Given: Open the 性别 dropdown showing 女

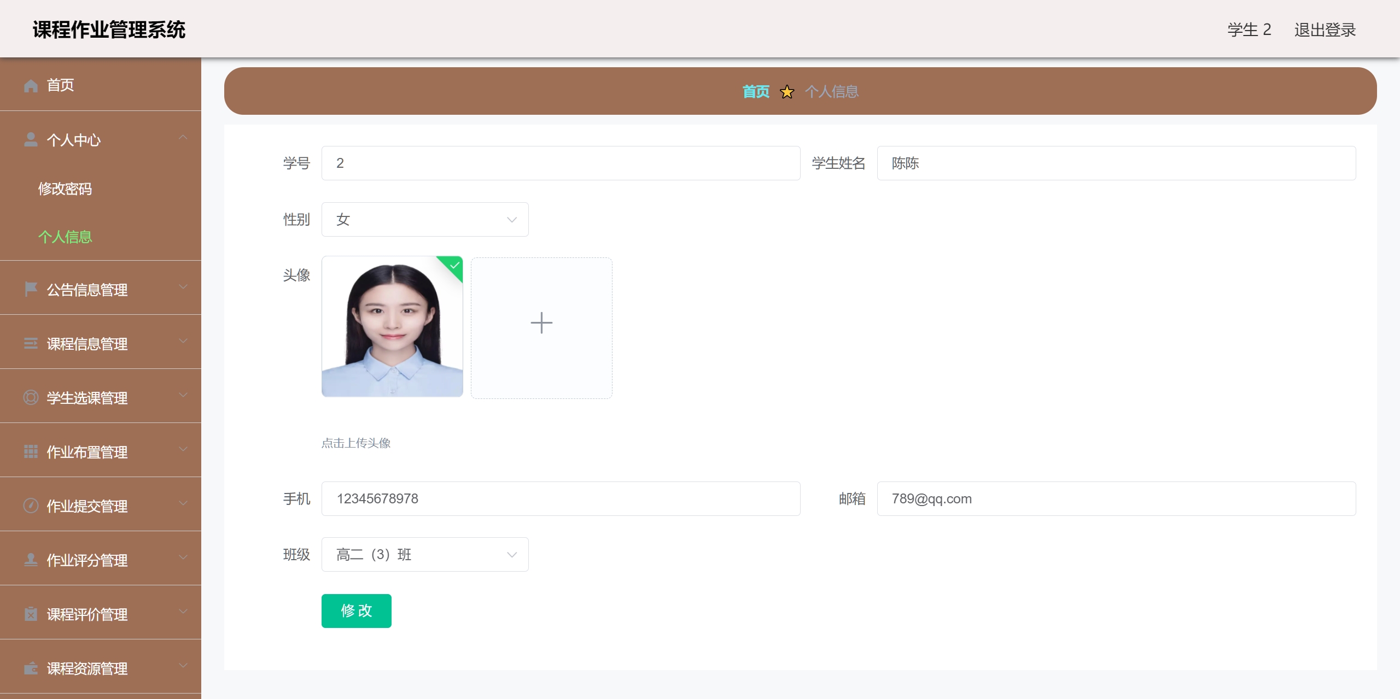Looking at the screenshot, I should coord(425,219).
